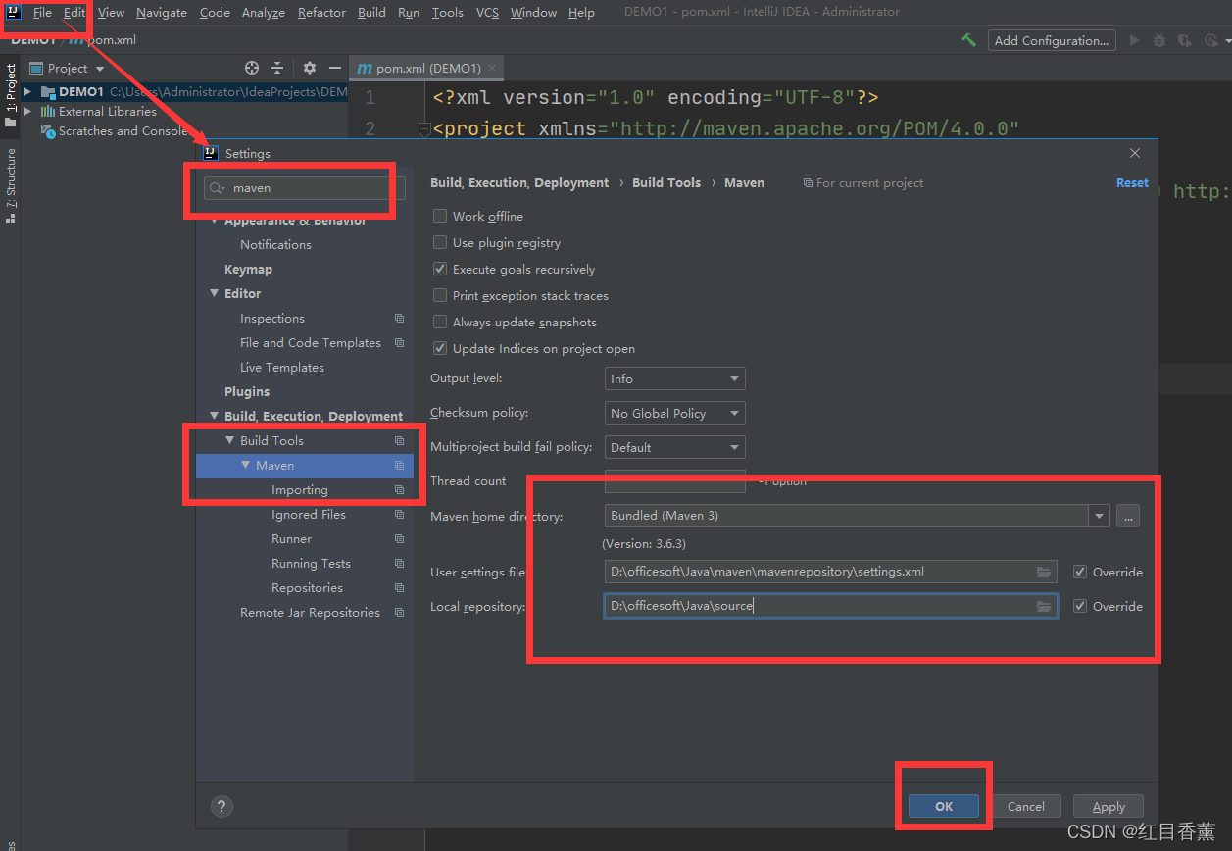Screen dimensions: 1232x851
Task: Click project-level icon beside Build Tools
Action: [399, 441]
